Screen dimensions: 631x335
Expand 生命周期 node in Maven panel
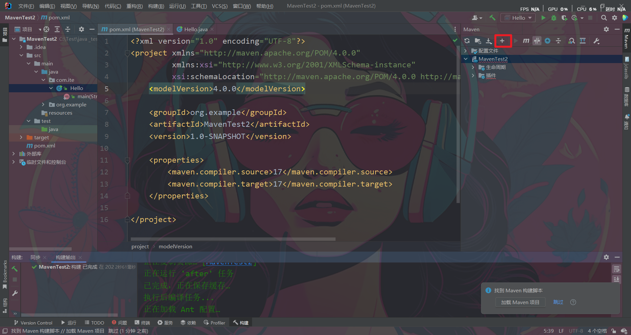pyautogui.click(x=473, y=67)
